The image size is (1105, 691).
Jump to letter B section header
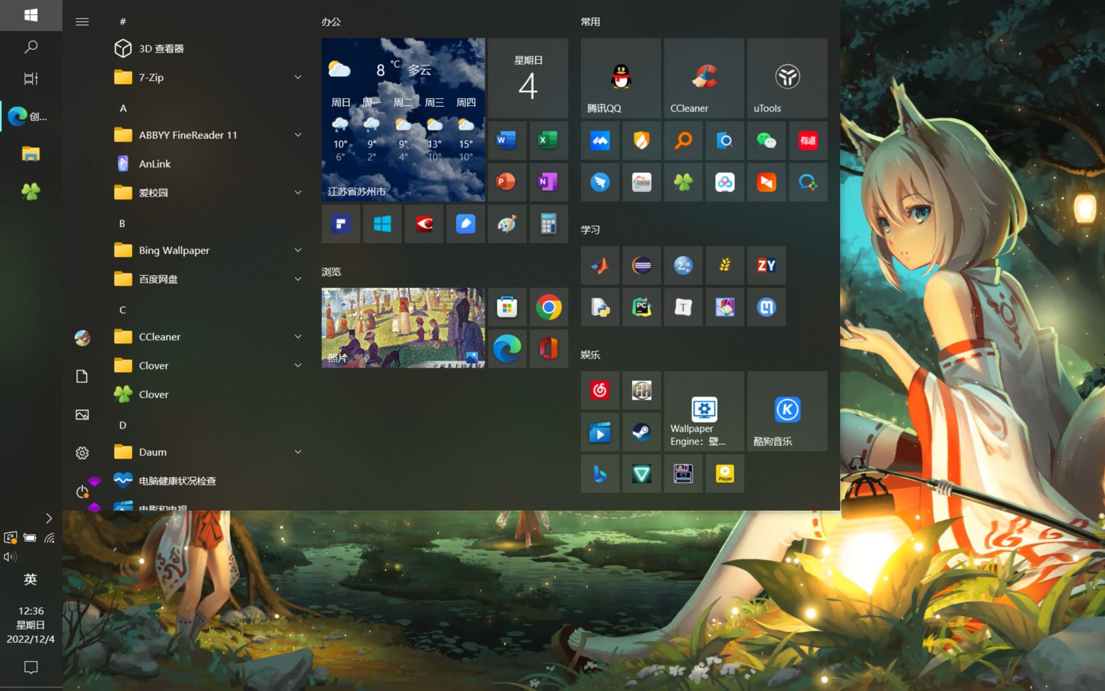[x=122, y=223]
